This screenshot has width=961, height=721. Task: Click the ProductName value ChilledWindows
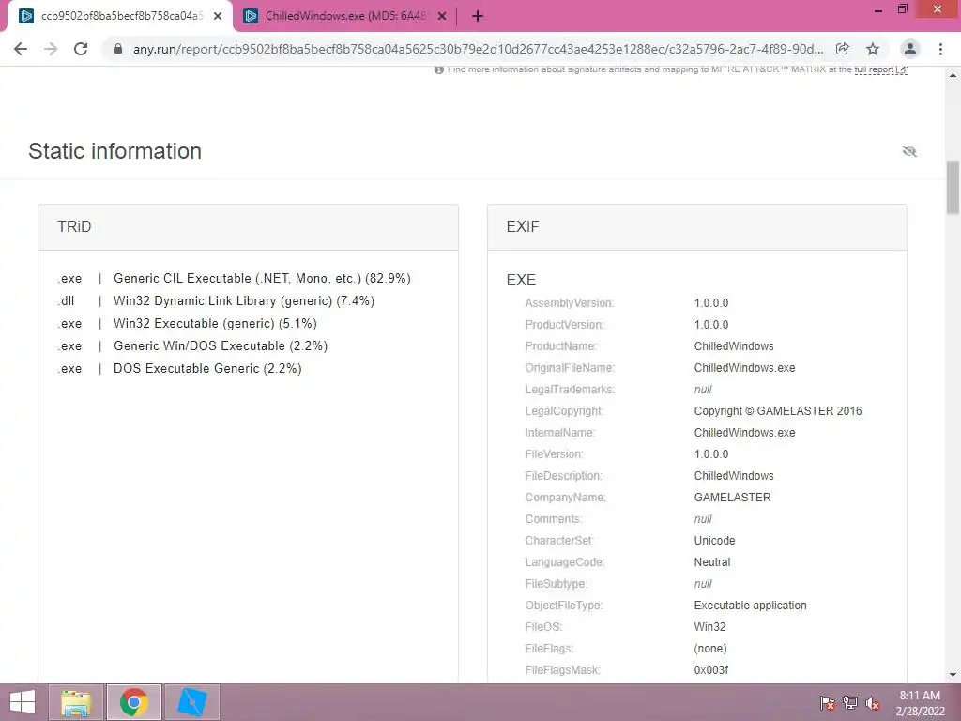pos(734,346)
